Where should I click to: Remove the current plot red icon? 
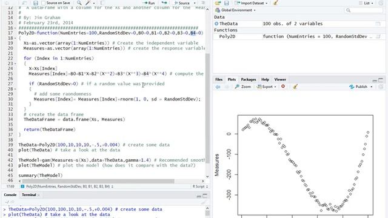point(283,87)
